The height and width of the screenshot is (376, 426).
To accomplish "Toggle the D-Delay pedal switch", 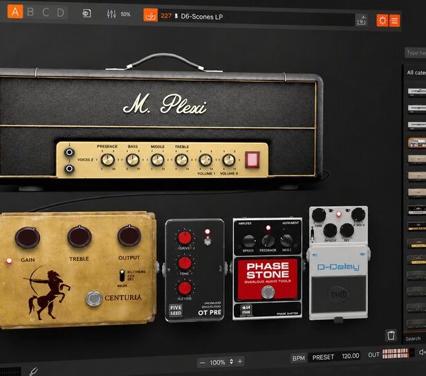I will tap(339, 294).
